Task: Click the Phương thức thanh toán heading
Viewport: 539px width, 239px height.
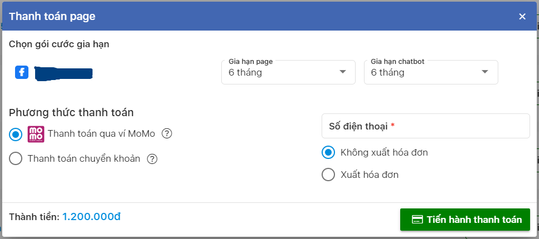Action: [71, 112]
